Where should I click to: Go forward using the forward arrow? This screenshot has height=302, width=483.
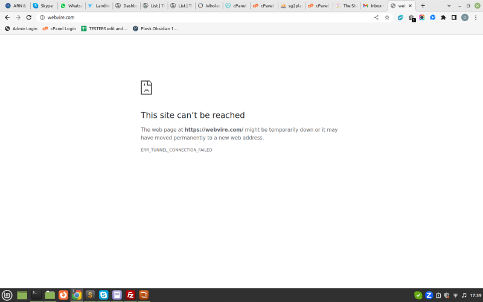(18, 18)
